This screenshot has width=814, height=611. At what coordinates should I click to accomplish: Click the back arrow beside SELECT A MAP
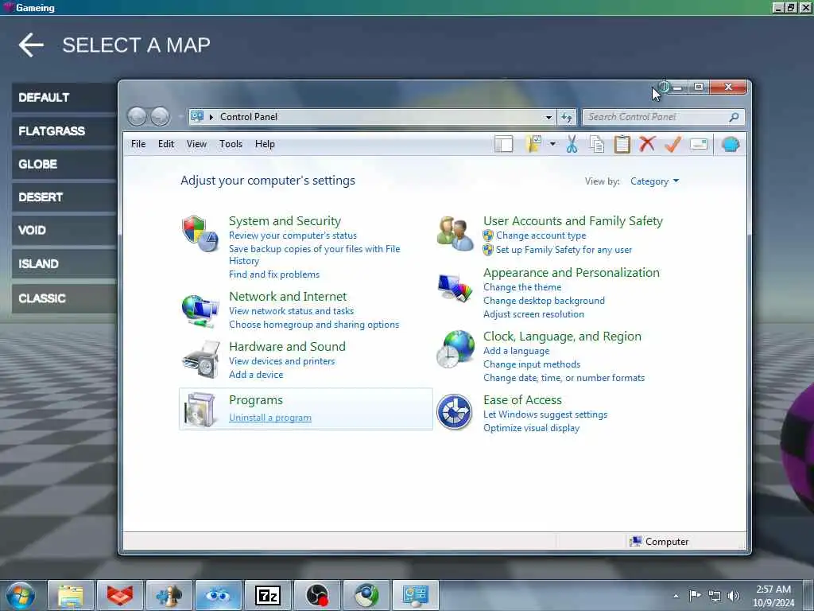pyautogui.click(x=31, y=45)
